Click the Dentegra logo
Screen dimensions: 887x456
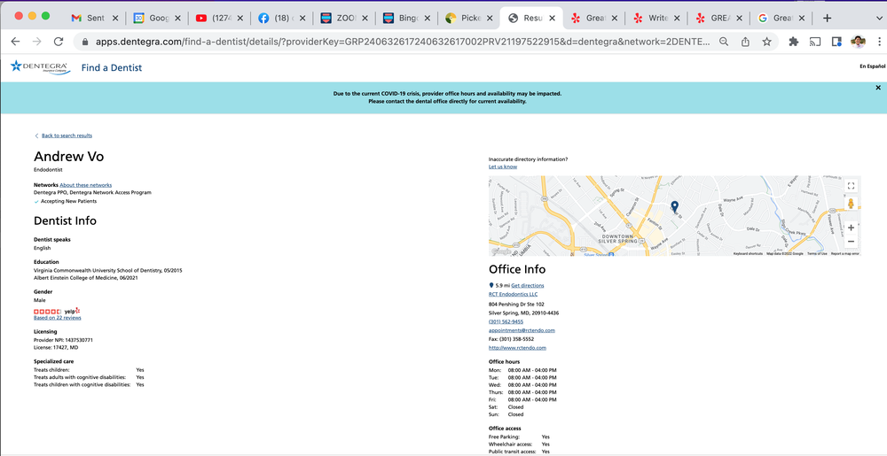[40, 67]
